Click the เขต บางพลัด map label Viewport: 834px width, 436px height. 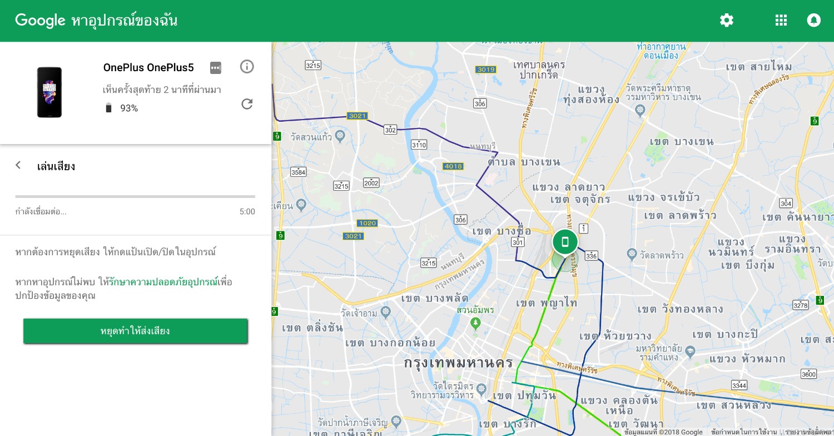tap(435, 298)
